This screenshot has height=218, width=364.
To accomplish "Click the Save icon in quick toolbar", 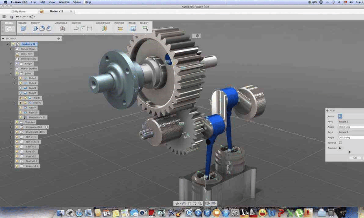I will pos(12,17).
